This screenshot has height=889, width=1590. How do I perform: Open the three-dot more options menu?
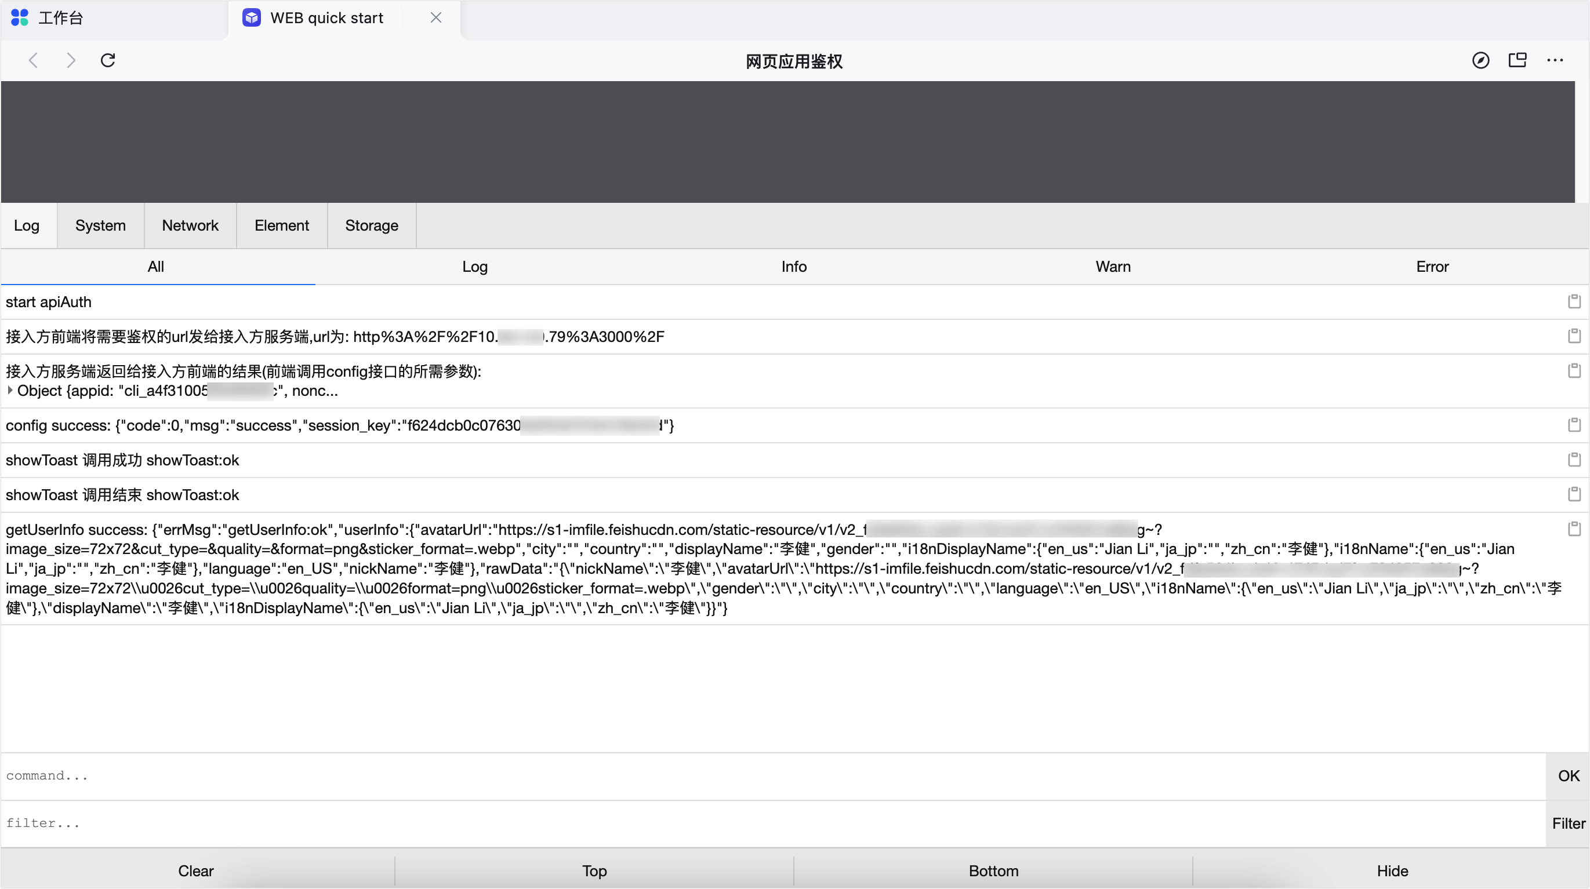pyautogui.click(x=1555, y=60)
